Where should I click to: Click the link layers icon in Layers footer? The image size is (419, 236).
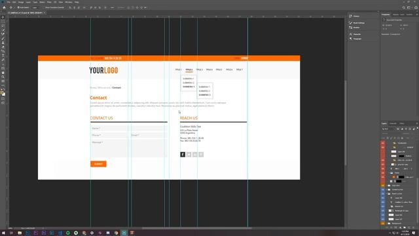387,227
